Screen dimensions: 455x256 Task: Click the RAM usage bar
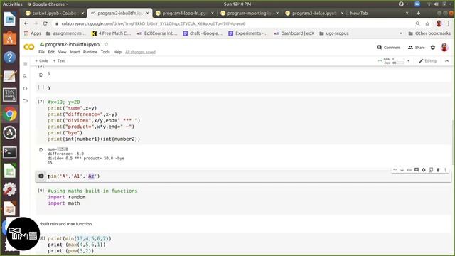pyautogui.click(x=398, y=59)
